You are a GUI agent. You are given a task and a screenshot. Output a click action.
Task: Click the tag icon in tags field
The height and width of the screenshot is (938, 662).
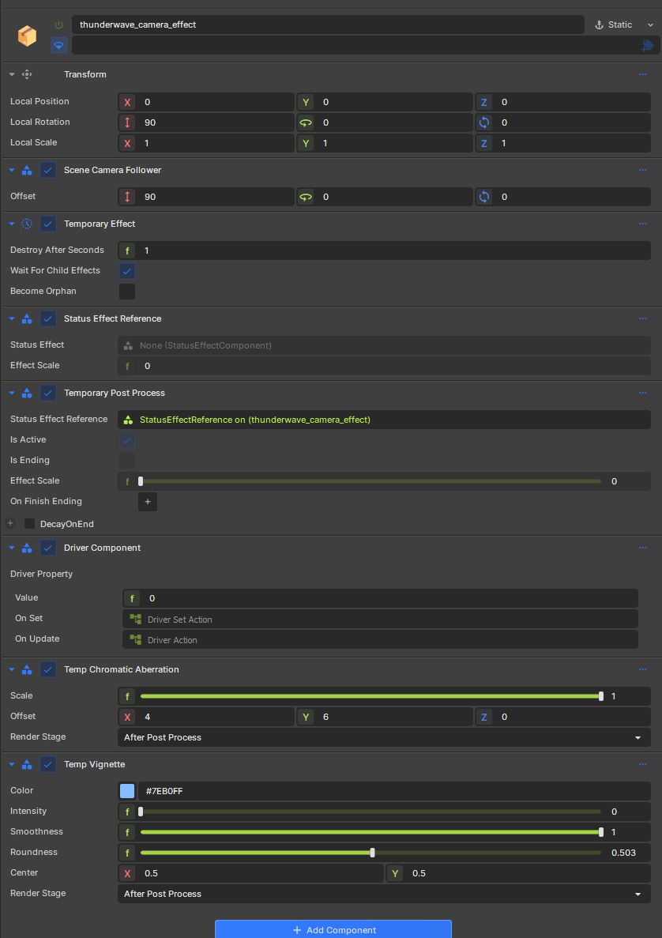(646, 46)
